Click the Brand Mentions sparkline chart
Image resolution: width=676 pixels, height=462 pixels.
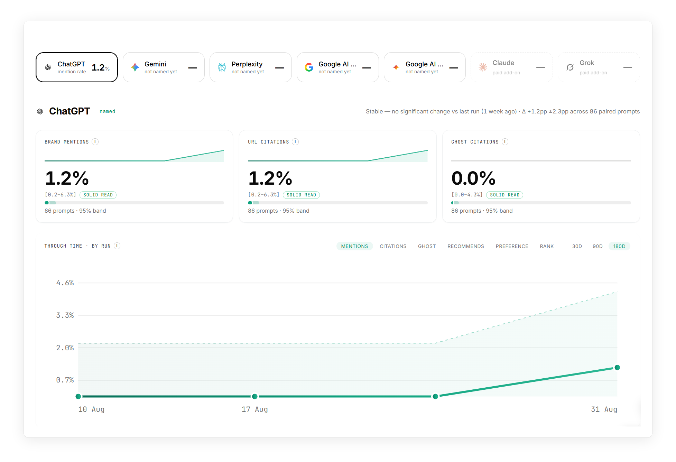pyautogui.click(x=134, y=156)
